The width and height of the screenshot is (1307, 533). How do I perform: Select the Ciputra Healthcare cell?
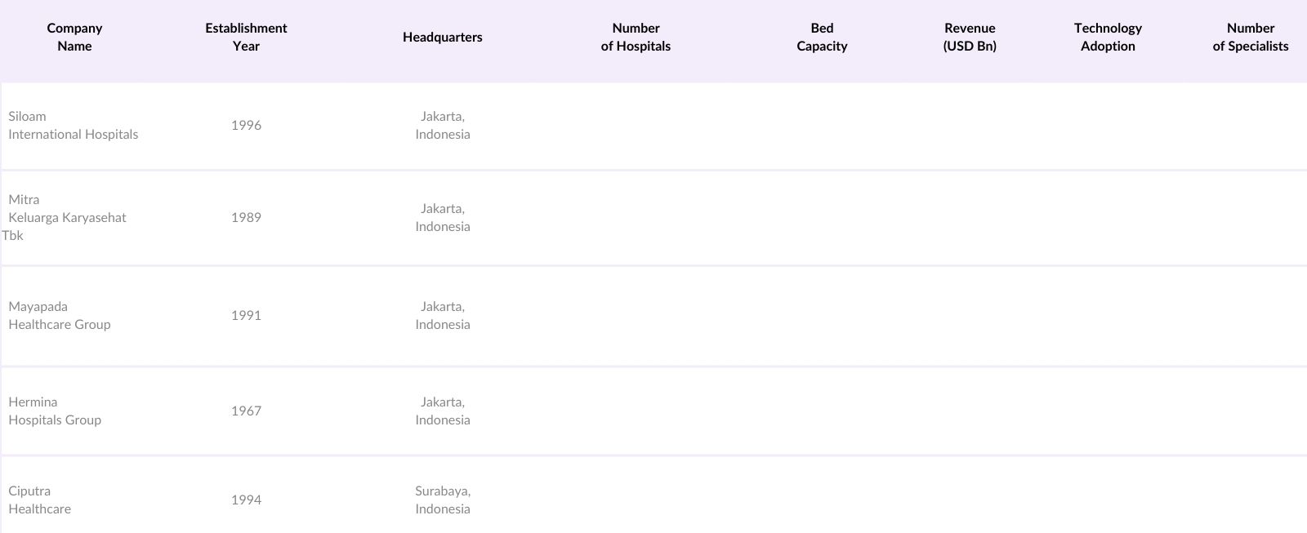[40, 500]
